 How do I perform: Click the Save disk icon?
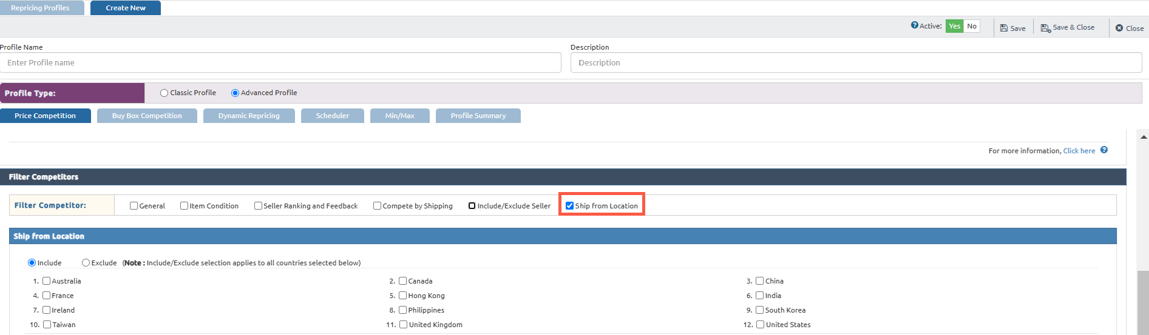click(x=1004, y=28)
